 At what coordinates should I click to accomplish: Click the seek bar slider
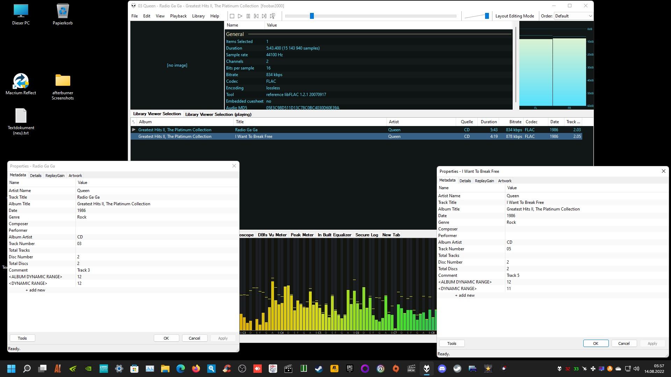coord(312,16)
